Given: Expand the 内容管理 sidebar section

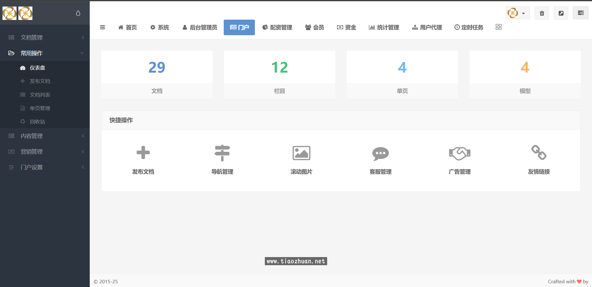Looking at the screenshot, I should pos(45,136).
